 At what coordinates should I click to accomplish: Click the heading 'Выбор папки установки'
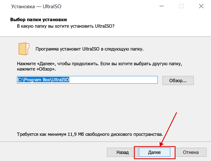pyautogui.click(x=38, y=19)
